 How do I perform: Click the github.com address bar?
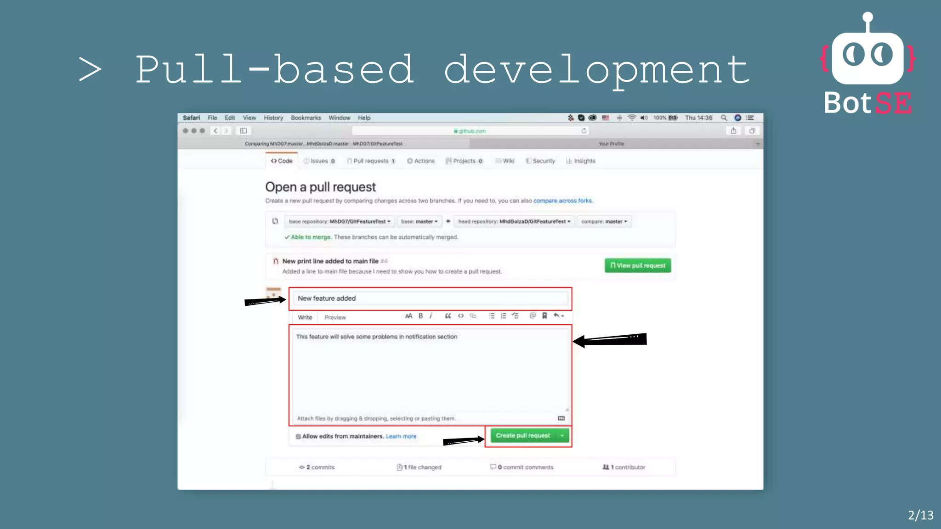pyautogui.click(x=470, y=131)
